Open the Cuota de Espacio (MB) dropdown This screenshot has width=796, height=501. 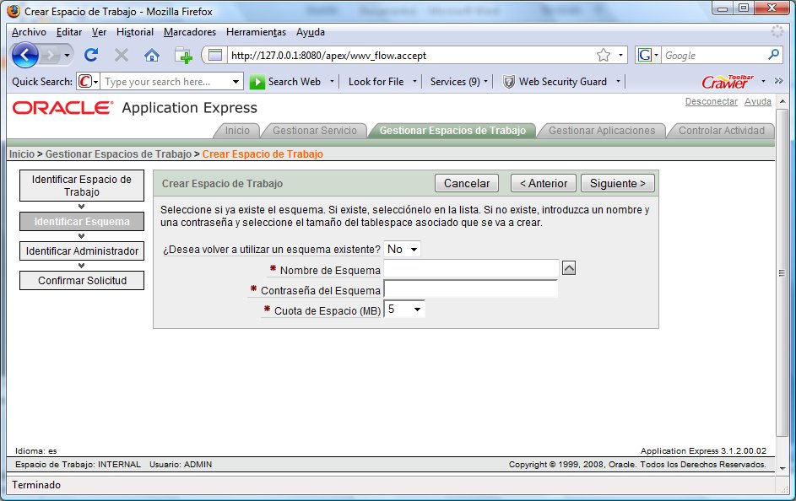(x=404, y=310)
